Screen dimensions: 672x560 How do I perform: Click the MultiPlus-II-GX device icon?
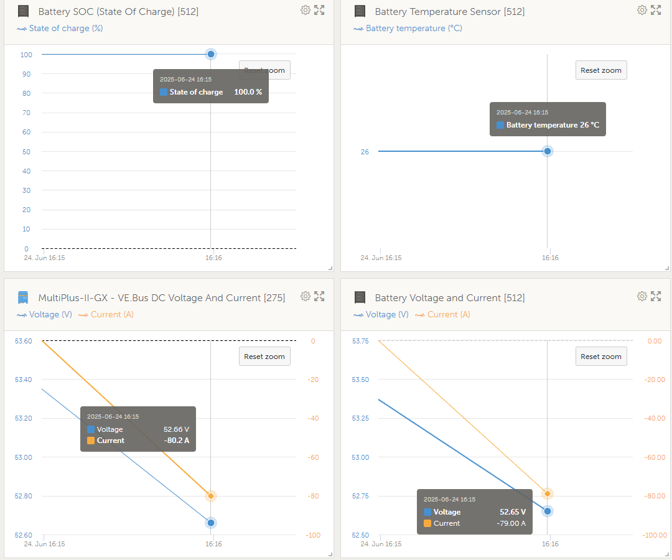pos(22,297)
